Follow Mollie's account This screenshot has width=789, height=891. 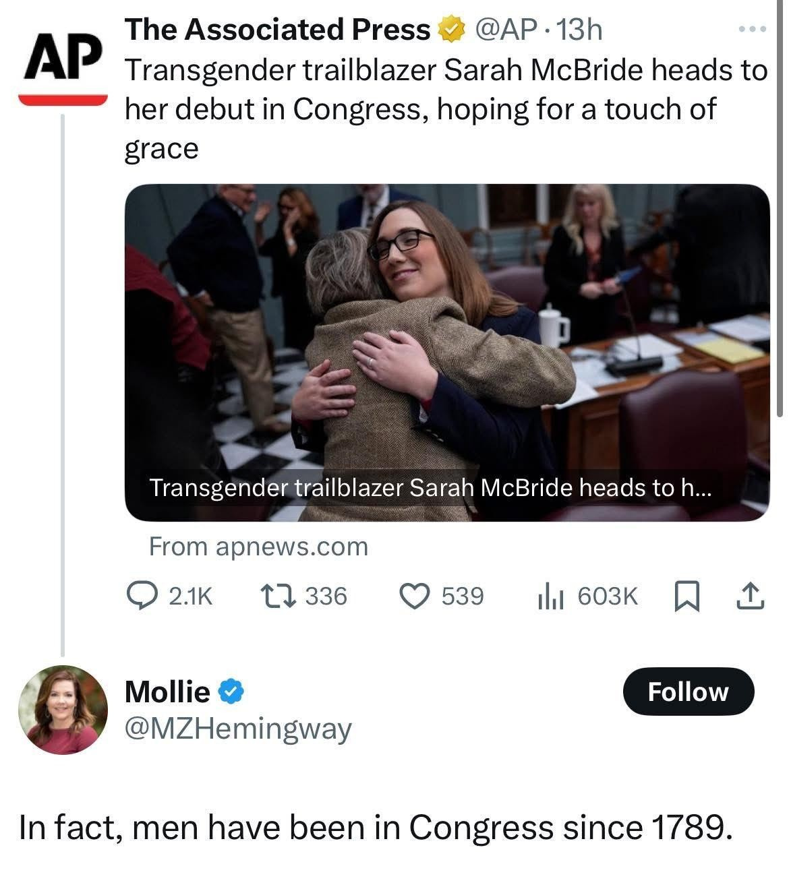click(x=689, y=691)
